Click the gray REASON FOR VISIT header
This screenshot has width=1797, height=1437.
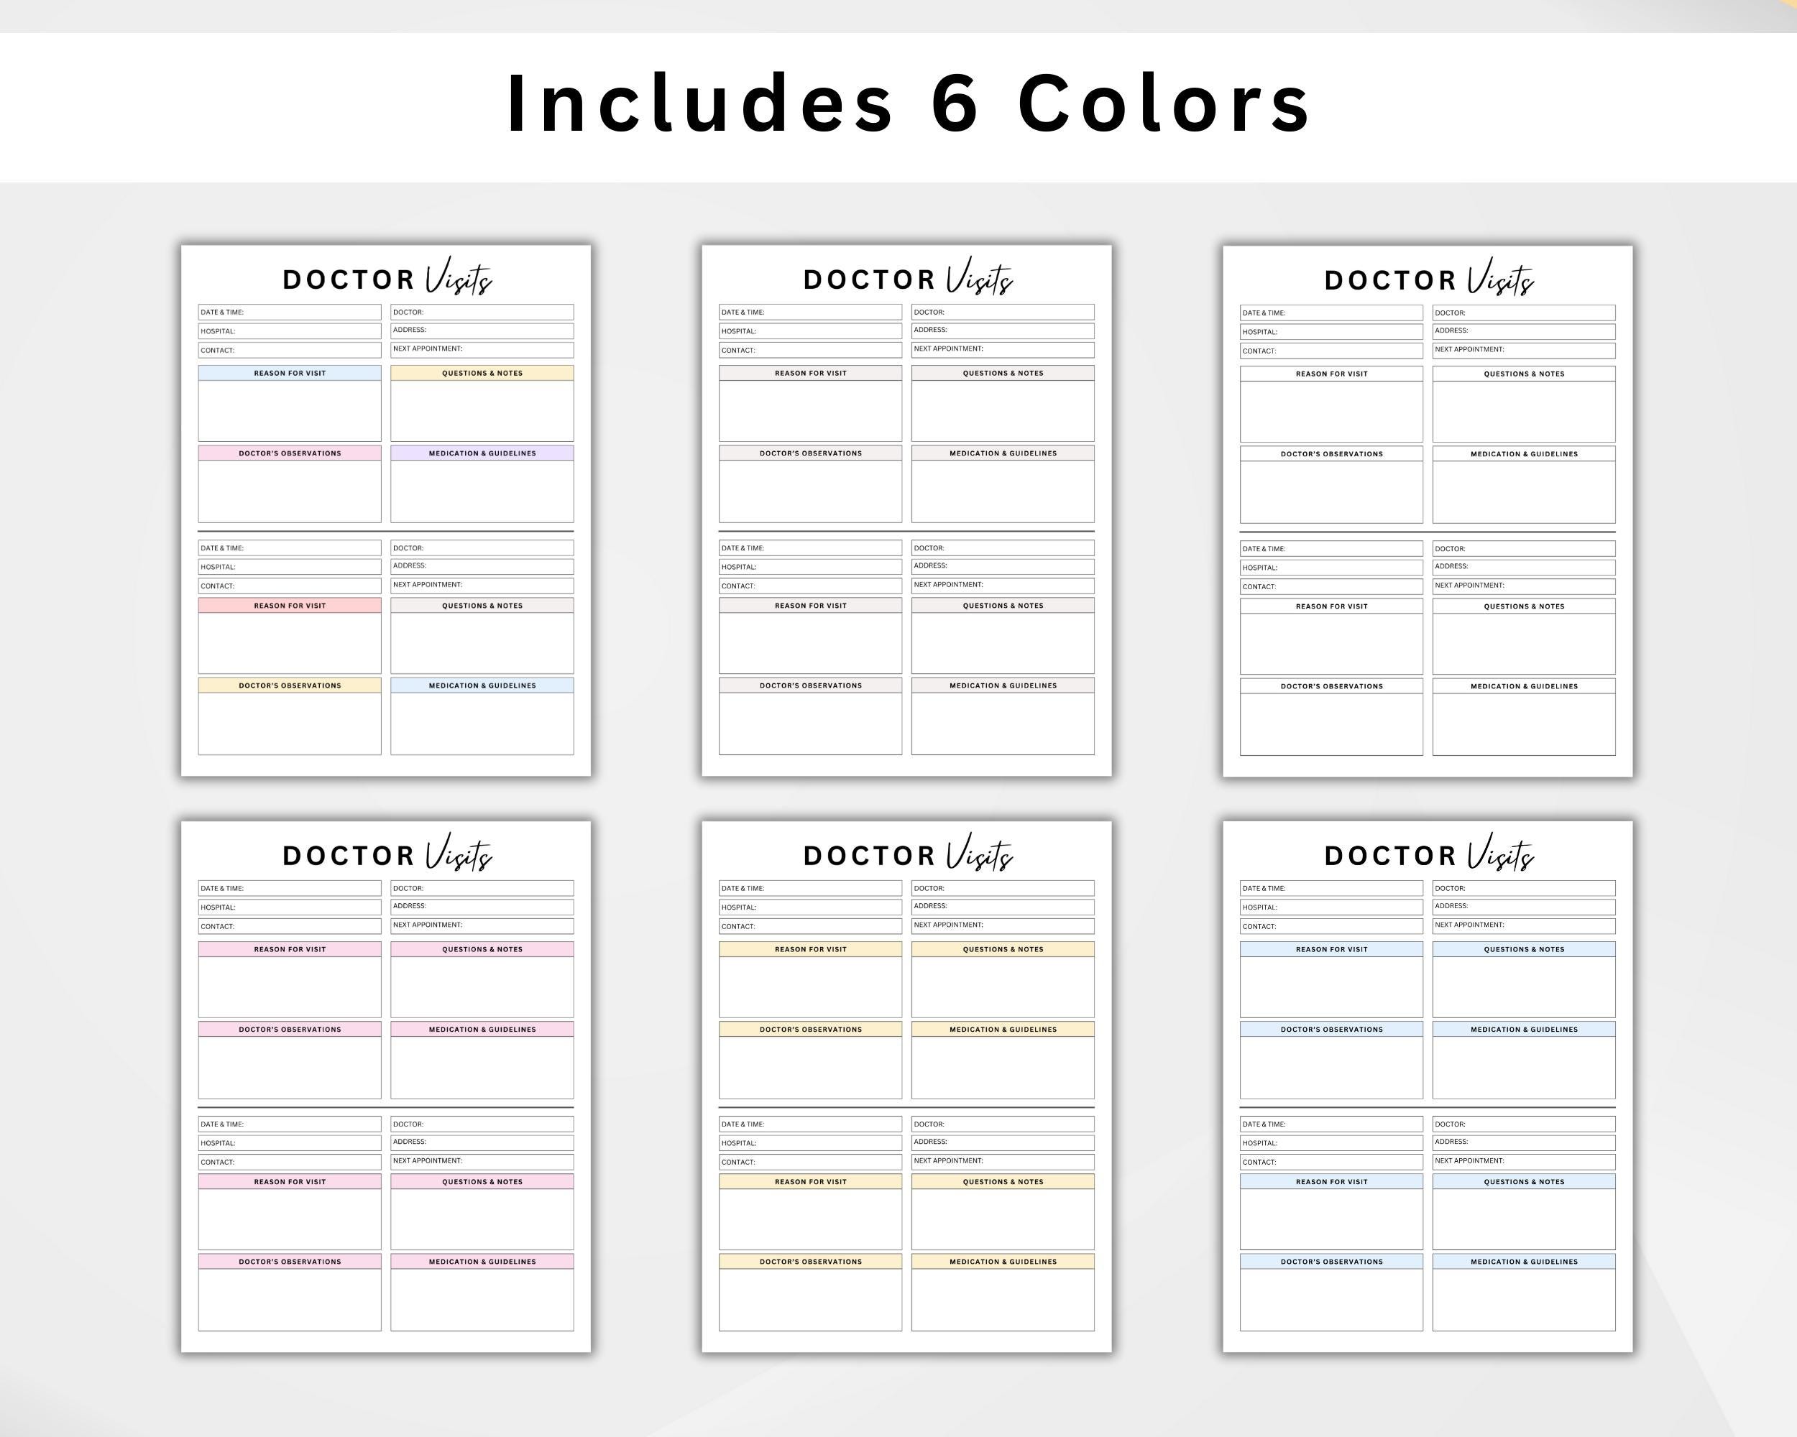point(809,373)
